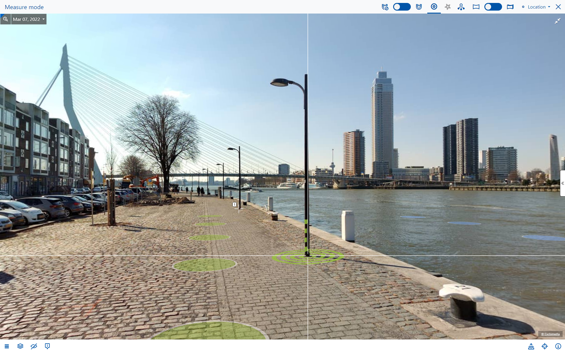Select the target measurement method icon

tap(434, 7)
